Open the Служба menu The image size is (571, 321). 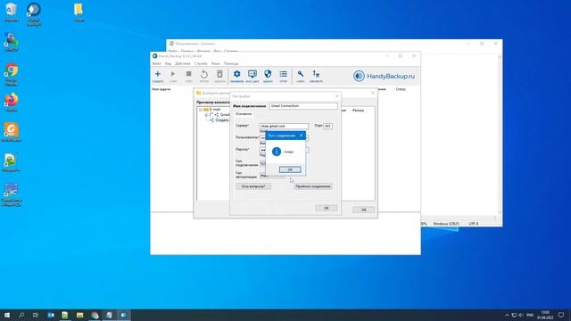[201, 63]
